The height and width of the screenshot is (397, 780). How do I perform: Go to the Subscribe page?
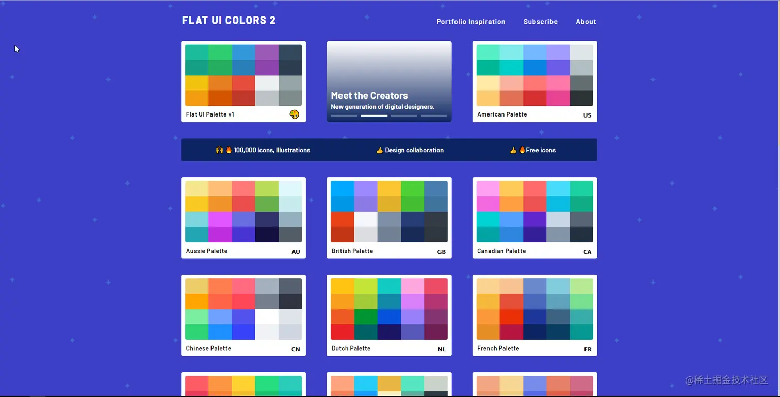click(540, 22)
